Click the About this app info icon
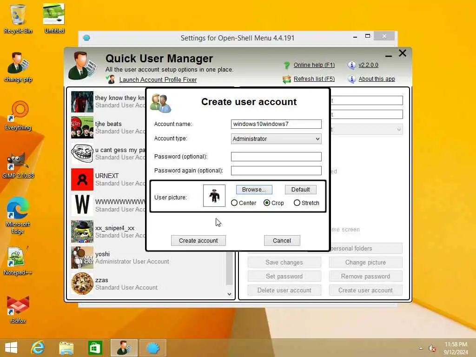 click(x=351, y=79)
